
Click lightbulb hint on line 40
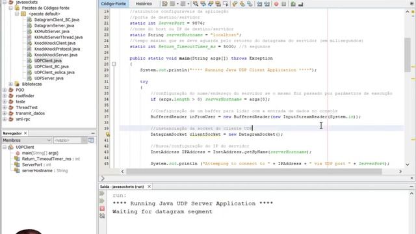(x=108, y=135)
